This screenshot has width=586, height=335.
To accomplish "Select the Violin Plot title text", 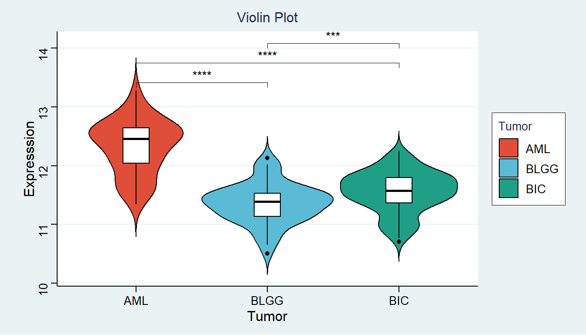I will click(267, 18).
